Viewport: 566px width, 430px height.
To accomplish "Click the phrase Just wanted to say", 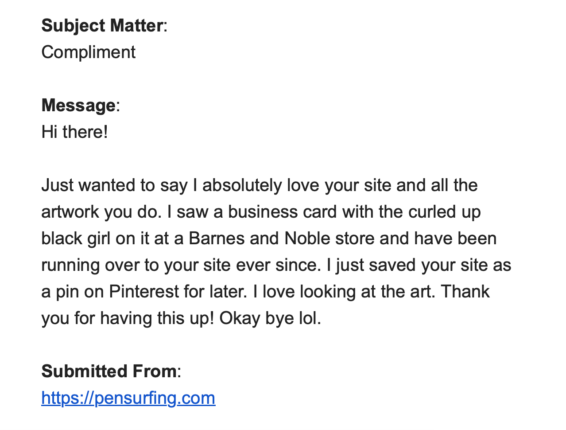I will [115, 185].
